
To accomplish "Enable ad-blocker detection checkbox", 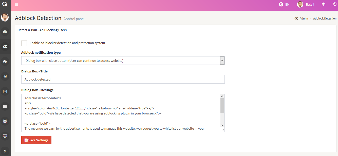I will pyautogui.click(x=24, y=43).
